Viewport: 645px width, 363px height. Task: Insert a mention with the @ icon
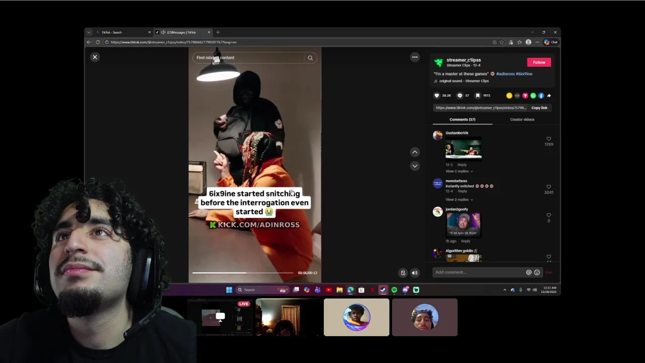529,272
